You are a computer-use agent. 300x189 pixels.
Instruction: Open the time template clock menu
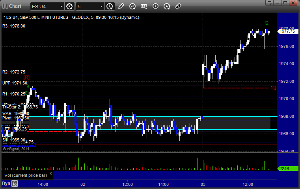pos(110,6)
